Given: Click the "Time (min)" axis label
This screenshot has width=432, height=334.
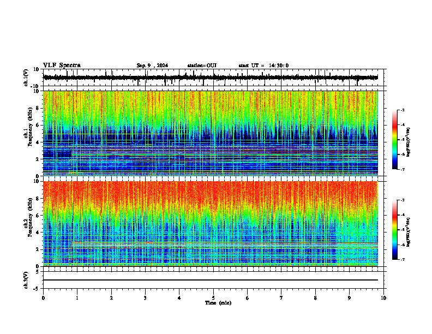Looking at the screenshot, I should [218, 303].
